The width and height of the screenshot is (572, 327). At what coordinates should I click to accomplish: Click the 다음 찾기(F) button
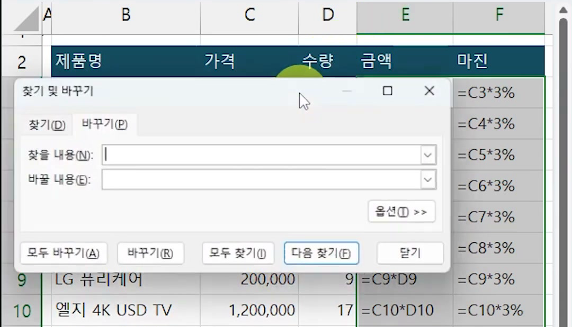click(321, 253)
